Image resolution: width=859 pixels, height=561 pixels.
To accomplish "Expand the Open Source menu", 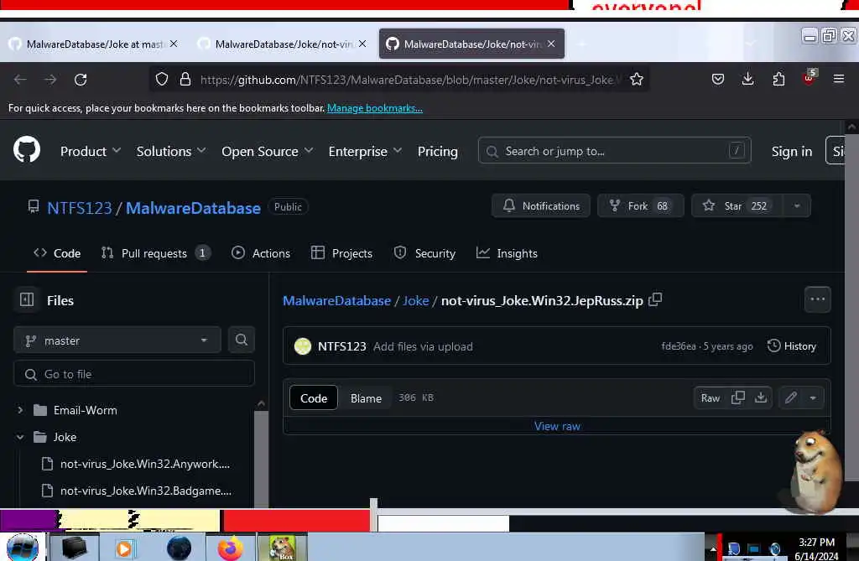I will coord(268,151).
